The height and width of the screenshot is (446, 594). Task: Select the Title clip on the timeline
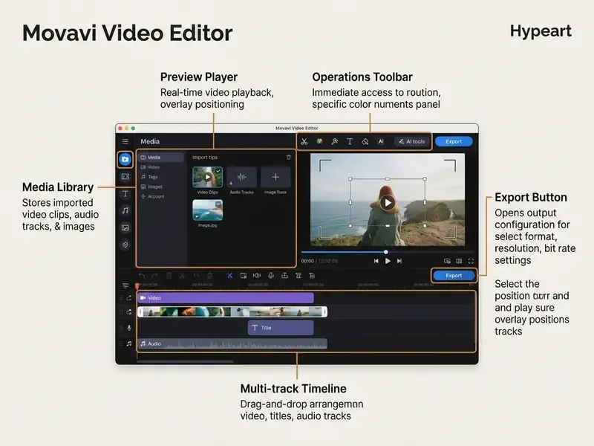(281, 328)
